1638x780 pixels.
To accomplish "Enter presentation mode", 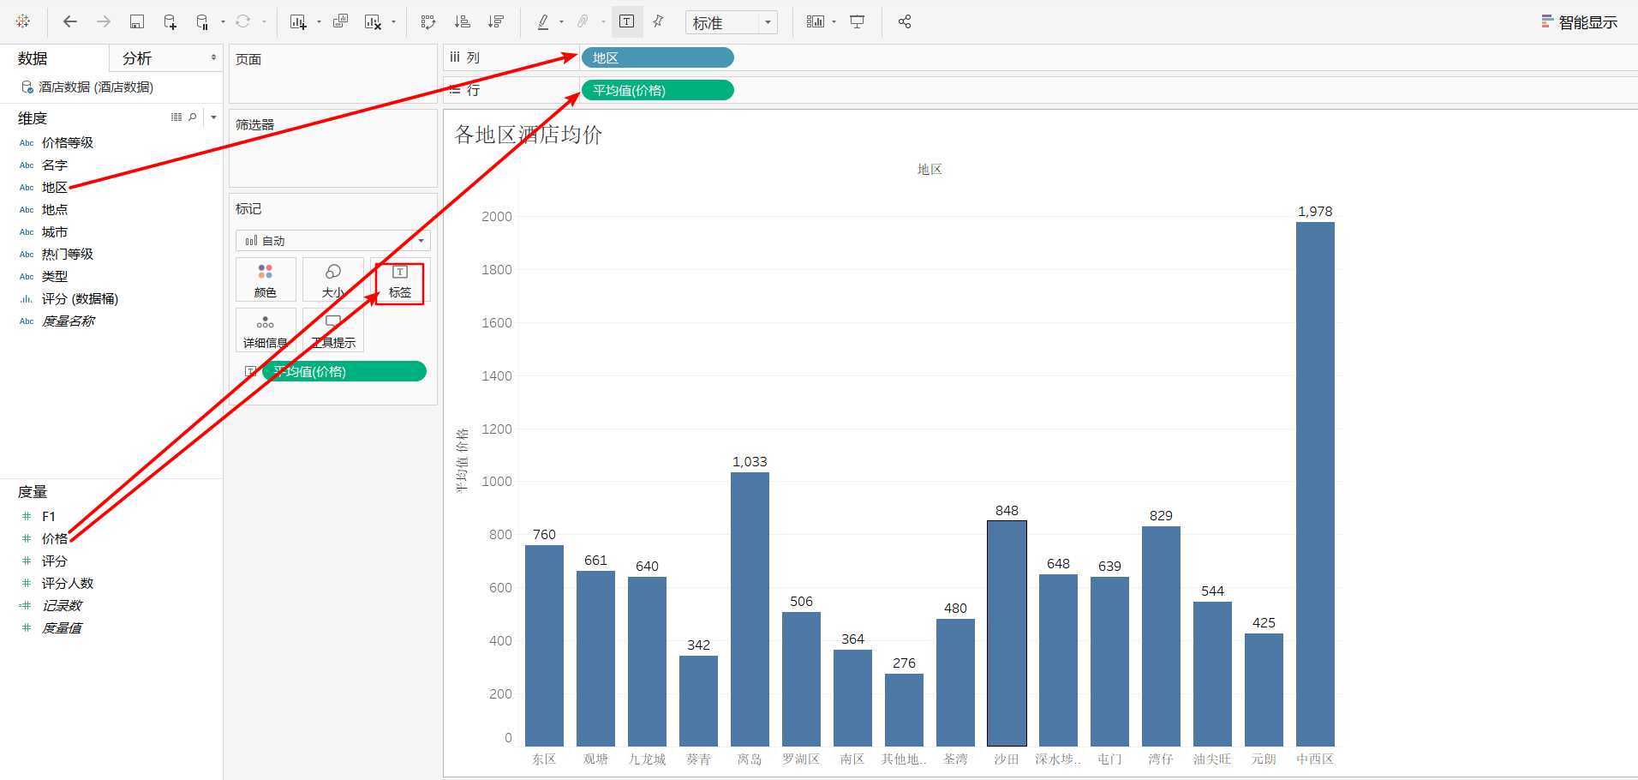I will point(857,21).
